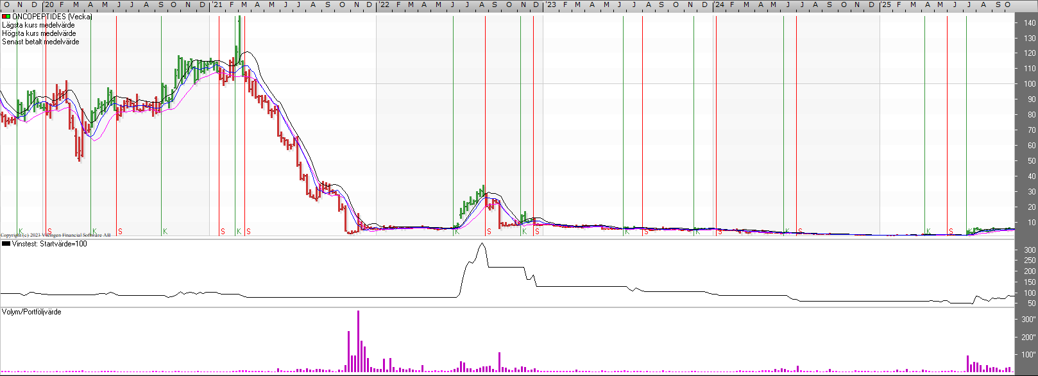
Task: Select the Senast betalt medelvärde legend entry
Action: [40, 42]
